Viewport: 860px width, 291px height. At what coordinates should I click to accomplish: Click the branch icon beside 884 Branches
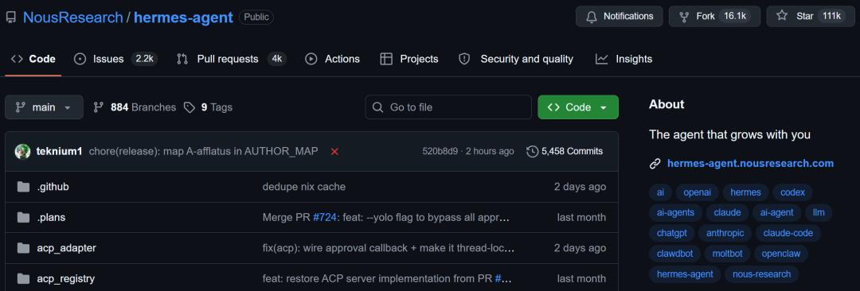click(99, 107)
